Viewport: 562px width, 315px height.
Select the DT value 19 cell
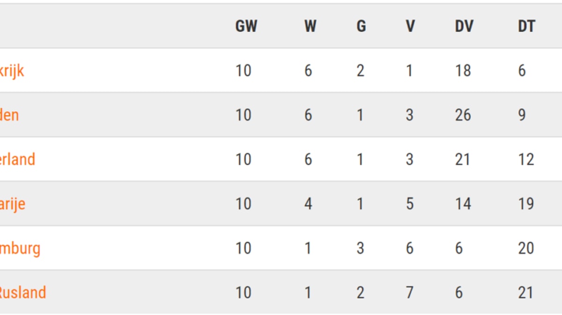[525, 204]
